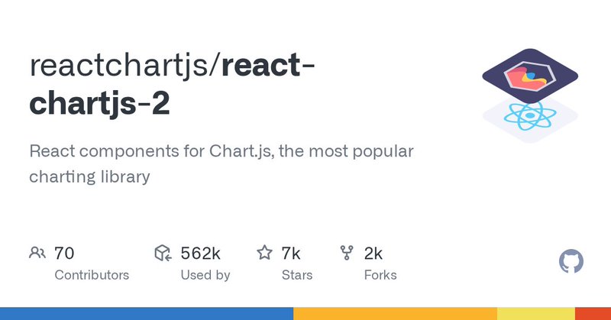Viewport: 611px width, 320px height.
Task: Click the package dependents cube icon
Action: [163, 253]
